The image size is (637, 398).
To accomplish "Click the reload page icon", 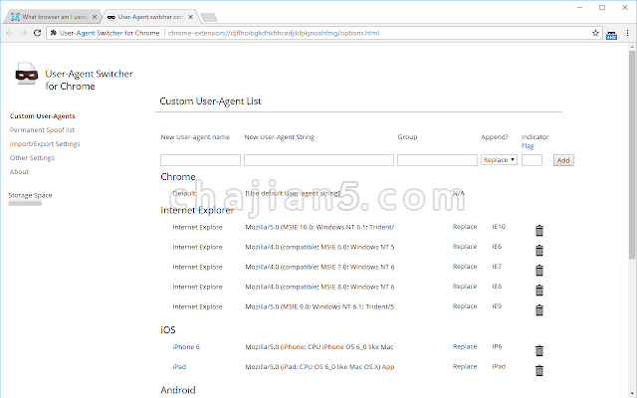I will [x=37, y=33].
